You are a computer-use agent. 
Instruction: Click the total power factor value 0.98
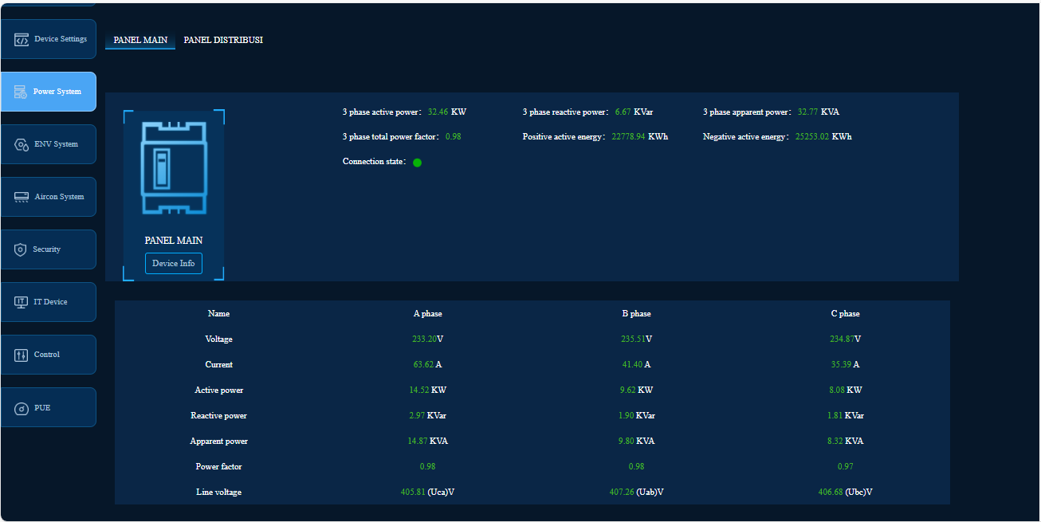pyautogui.click(x=454, y=137)
